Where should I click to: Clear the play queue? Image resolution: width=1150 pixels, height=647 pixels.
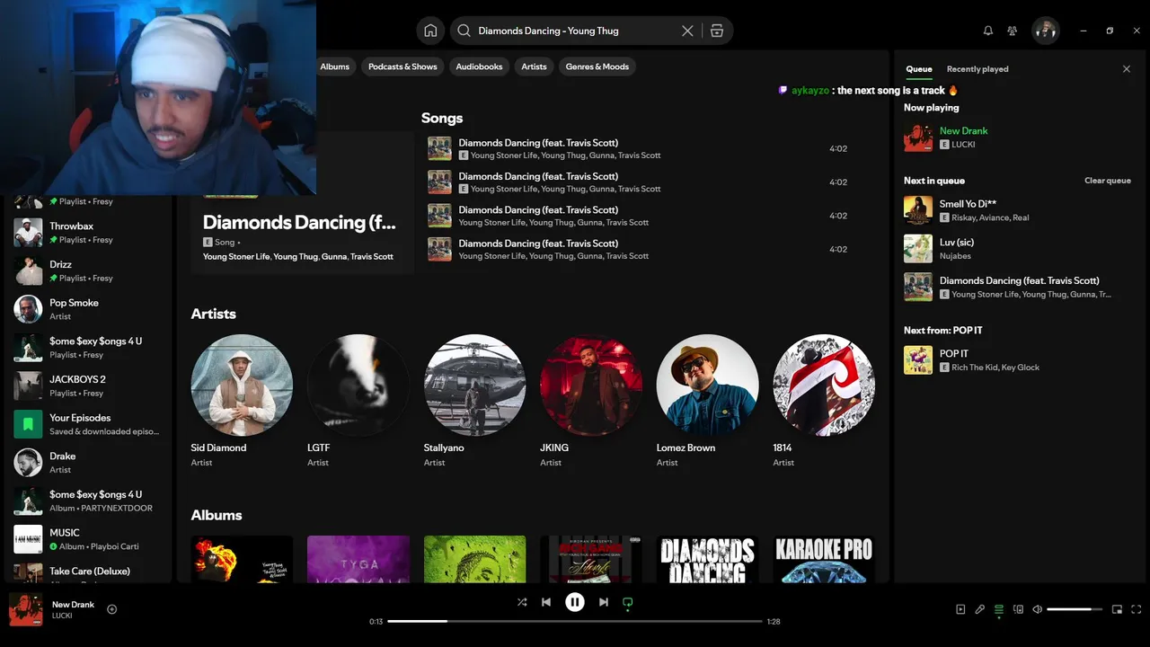(1108, 181)
